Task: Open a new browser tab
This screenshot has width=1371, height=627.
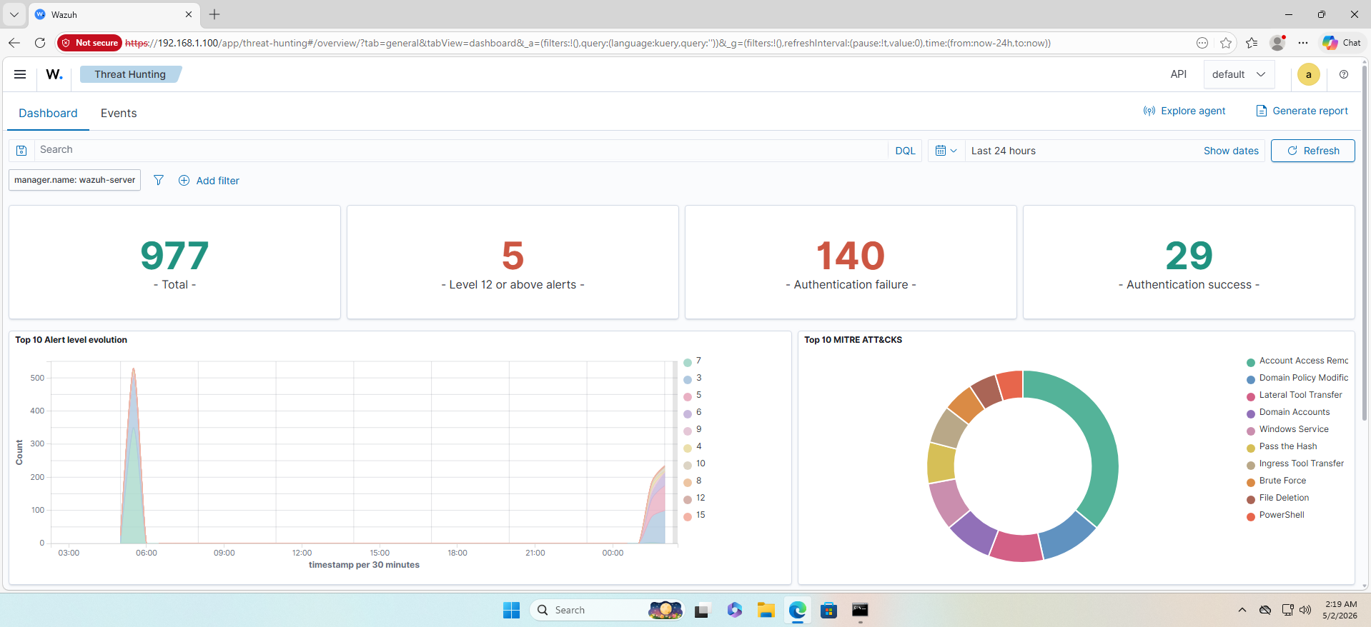Action: [214, 14]
